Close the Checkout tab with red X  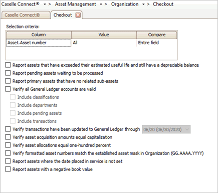click(x=78, y=15)
